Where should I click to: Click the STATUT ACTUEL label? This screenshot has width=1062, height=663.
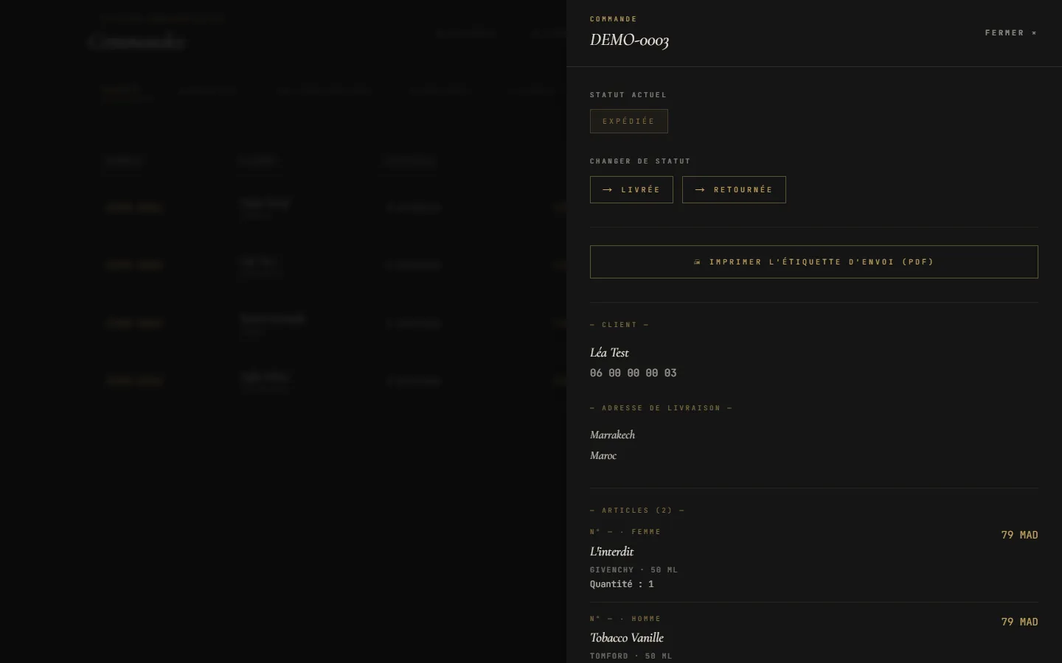click(x=628, y=95)
